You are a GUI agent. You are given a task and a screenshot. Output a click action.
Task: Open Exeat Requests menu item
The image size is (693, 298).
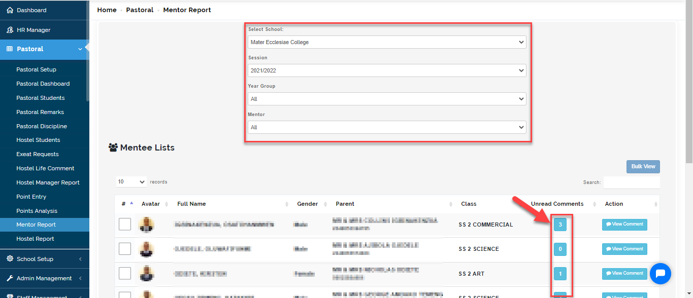(x=38, y=154)
